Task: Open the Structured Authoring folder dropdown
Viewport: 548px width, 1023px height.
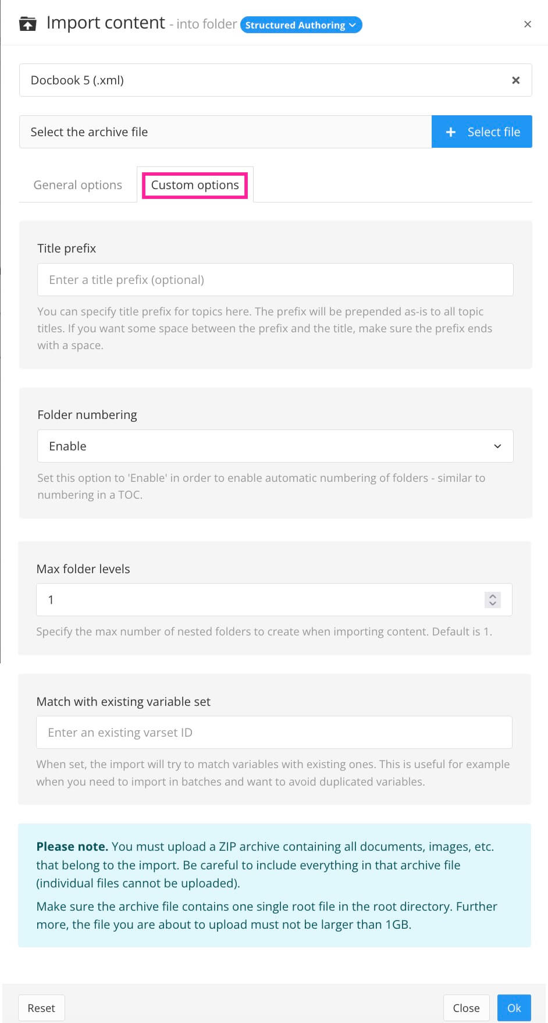Action: point(301,25)
